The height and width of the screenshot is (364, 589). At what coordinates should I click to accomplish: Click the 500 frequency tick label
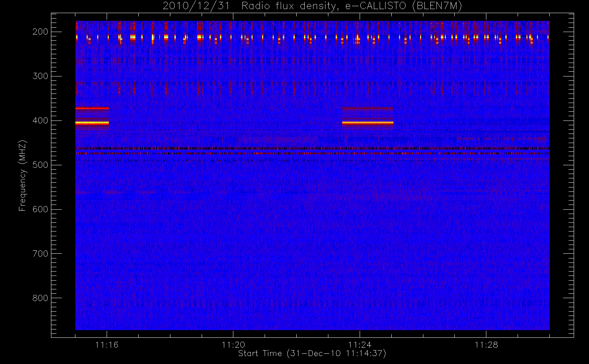(40, 165)
